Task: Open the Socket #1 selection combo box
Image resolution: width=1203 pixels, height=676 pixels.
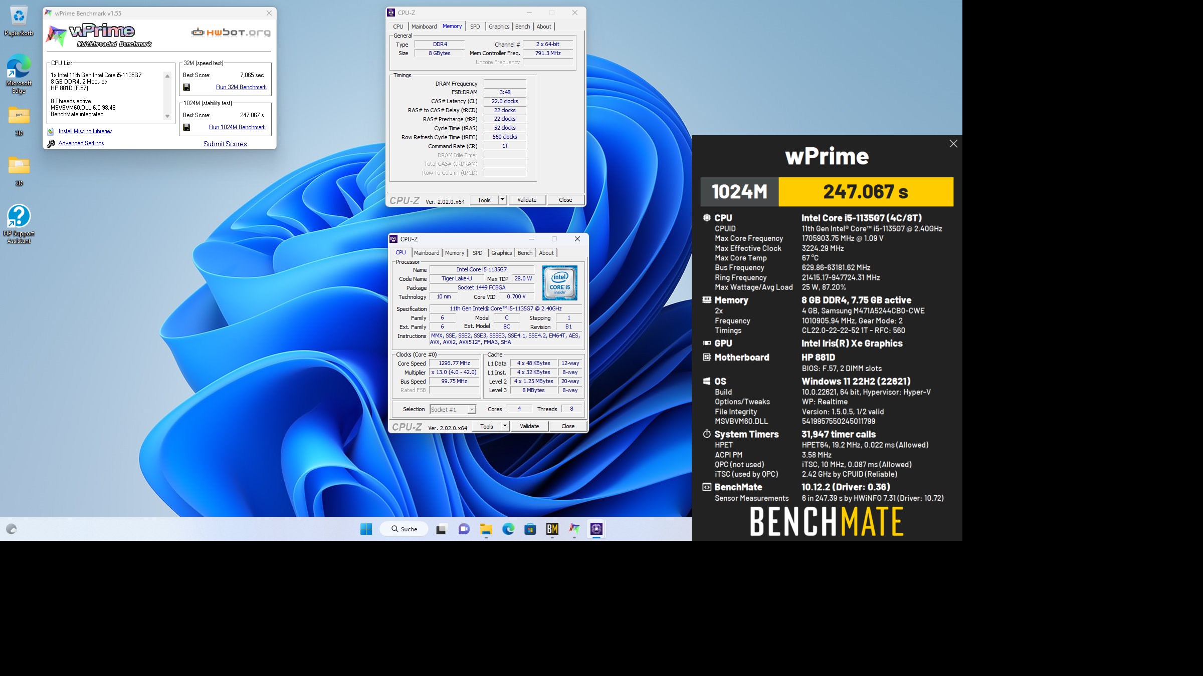Action: click(453, 409)
